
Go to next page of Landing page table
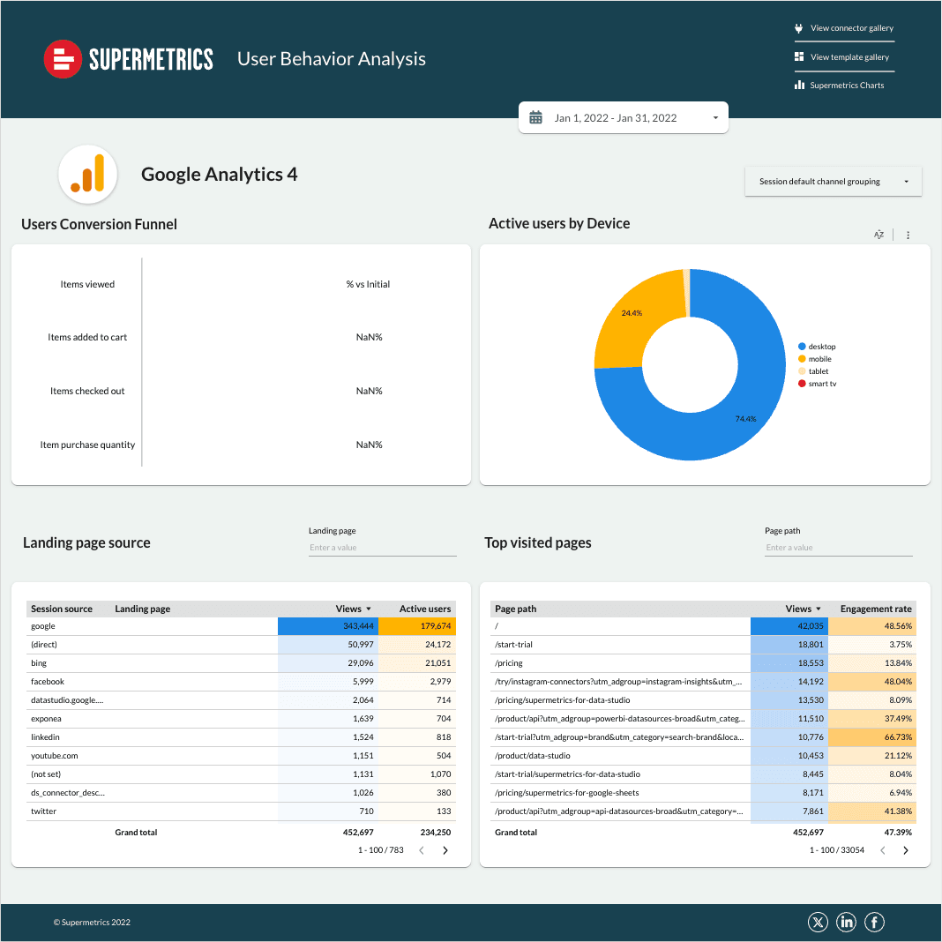[445, 850]
